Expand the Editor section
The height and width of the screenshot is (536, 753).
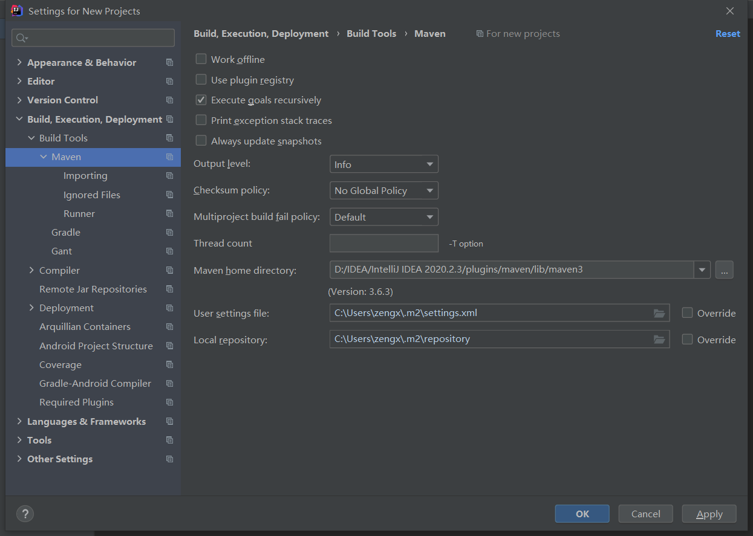(19, 81)
